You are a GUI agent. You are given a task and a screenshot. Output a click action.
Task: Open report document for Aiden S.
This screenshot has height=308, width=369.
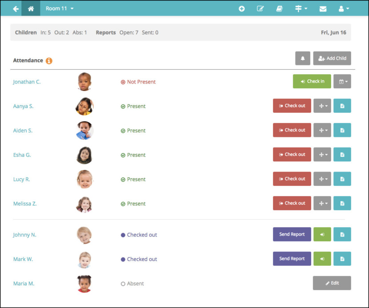[342, 130]
